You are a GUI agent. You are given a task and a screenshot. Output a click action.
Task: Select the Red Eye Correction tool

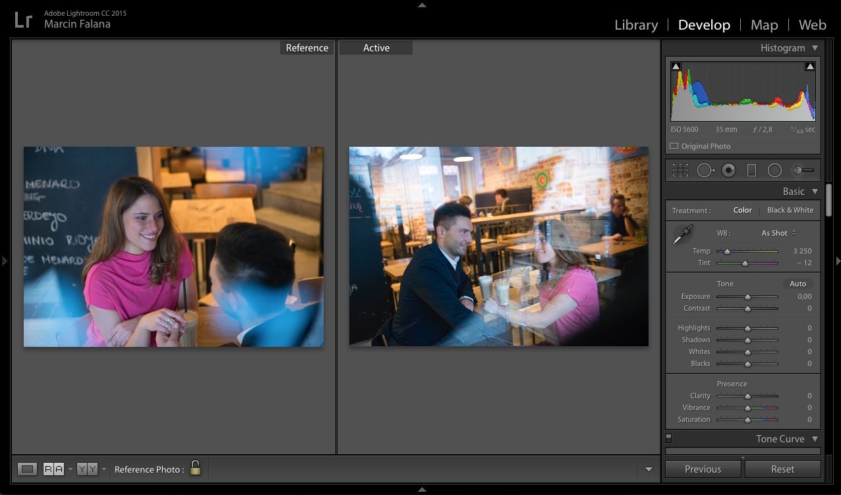[x=728, y=170]
